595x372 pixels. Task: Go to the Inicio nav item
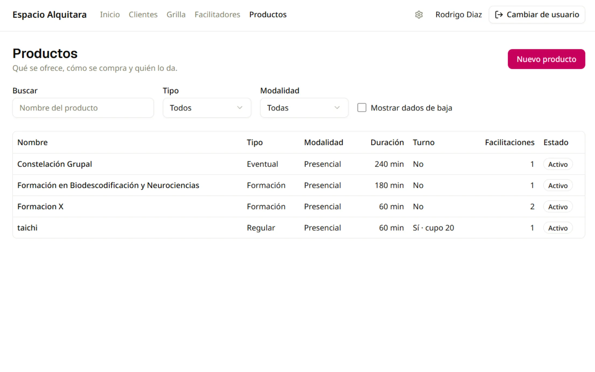110,15
